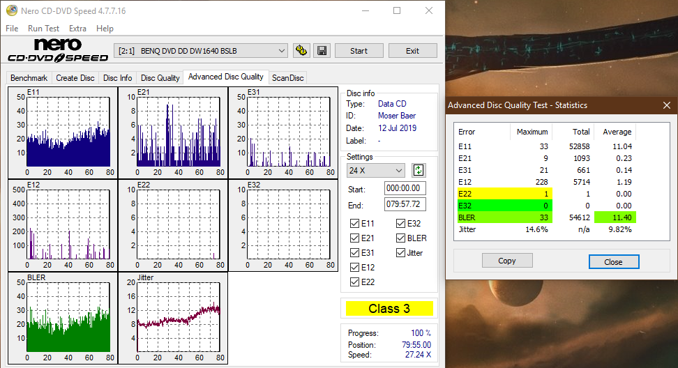Toggle the BLER checkbox
This screenshot has height=368, width=678.
coord(400,238)
